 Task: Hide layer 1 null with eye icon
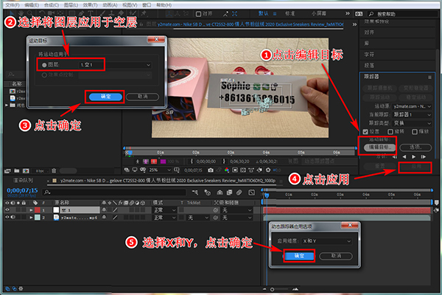tap(7, 209)
